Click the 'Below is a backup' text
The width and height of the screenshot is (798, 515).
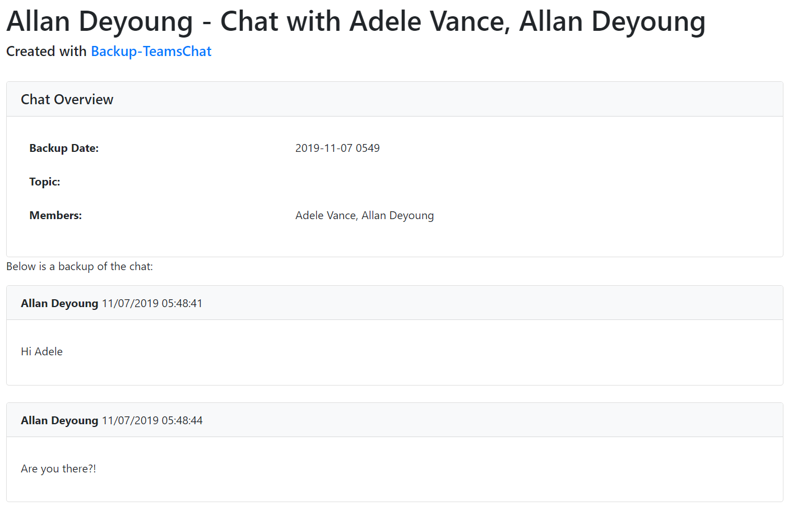(80, 266)
